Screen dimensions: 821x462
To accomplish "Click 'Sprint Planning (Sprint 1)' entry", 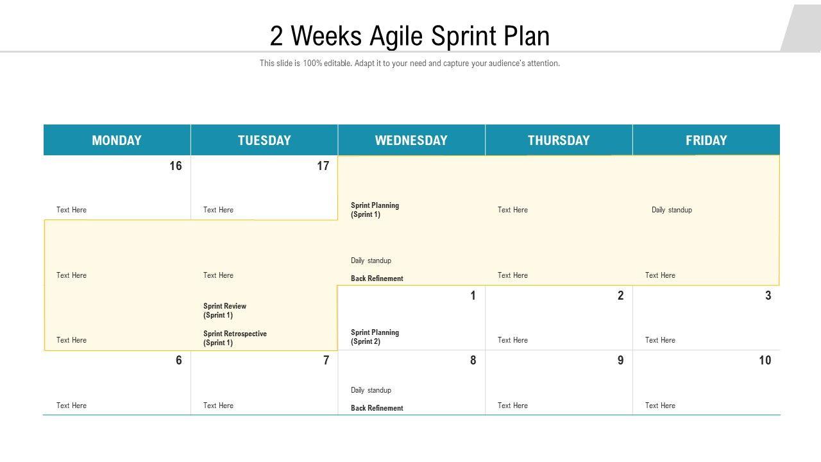I will (x=375, y=210).
